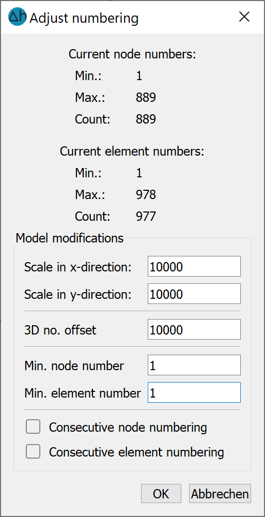Screen dimensions: 265x517
Task: Click the "3D no. offset" label text
Action: 60,330
